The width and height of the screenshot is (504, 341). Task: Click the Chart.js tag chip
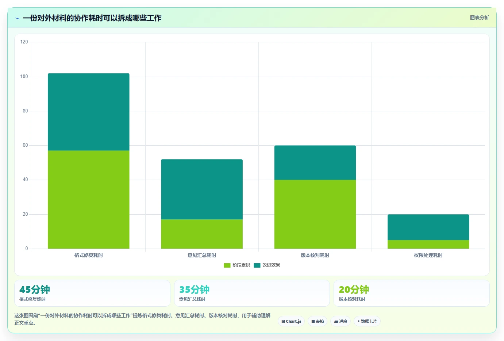point(291,321)
